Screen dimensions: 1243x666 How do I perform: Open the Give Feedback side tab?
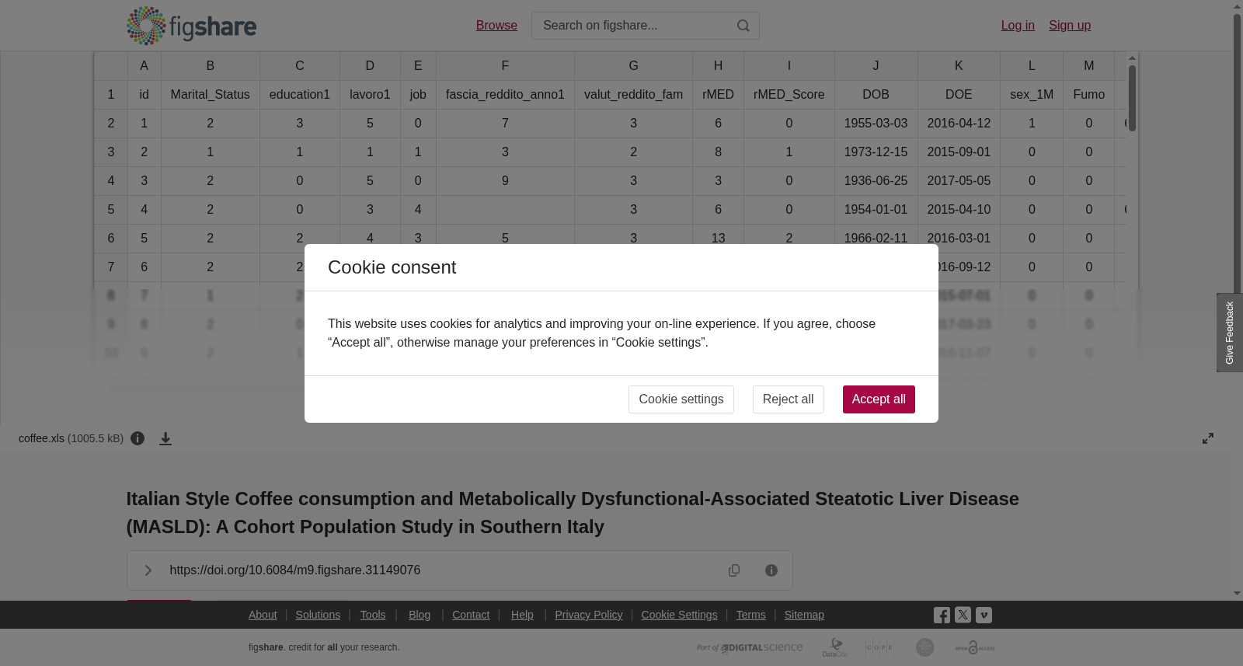coord(1230,333)
